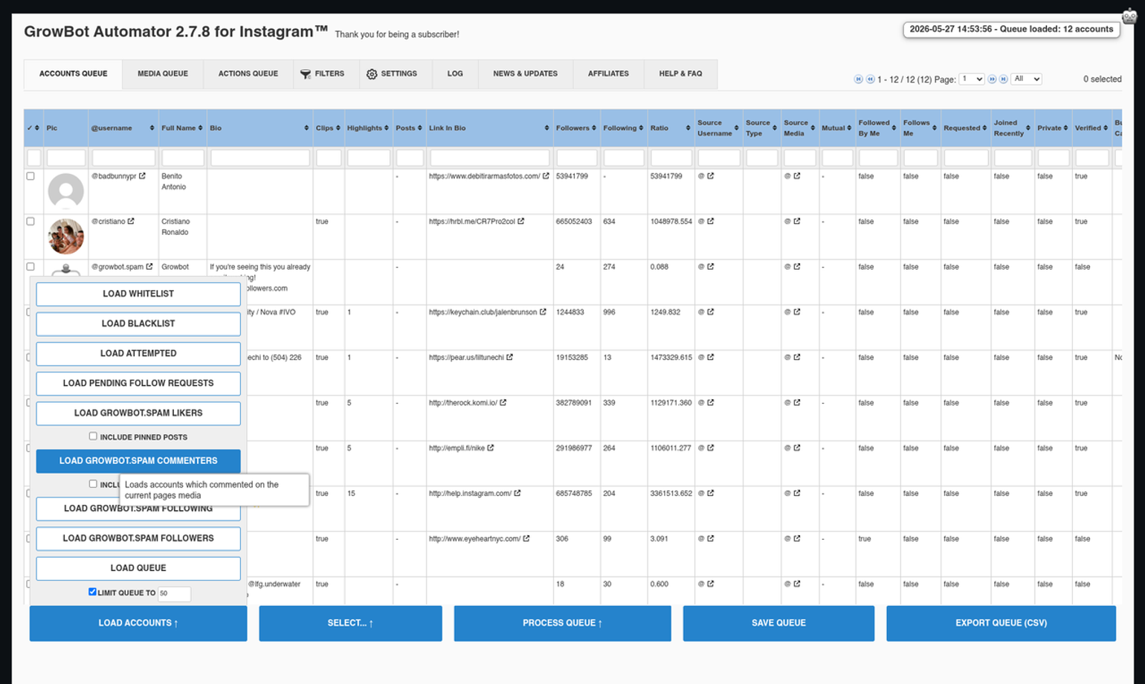The image size is (1145, 684).
Task: Click Load Whitelist button
Action: 138,294
